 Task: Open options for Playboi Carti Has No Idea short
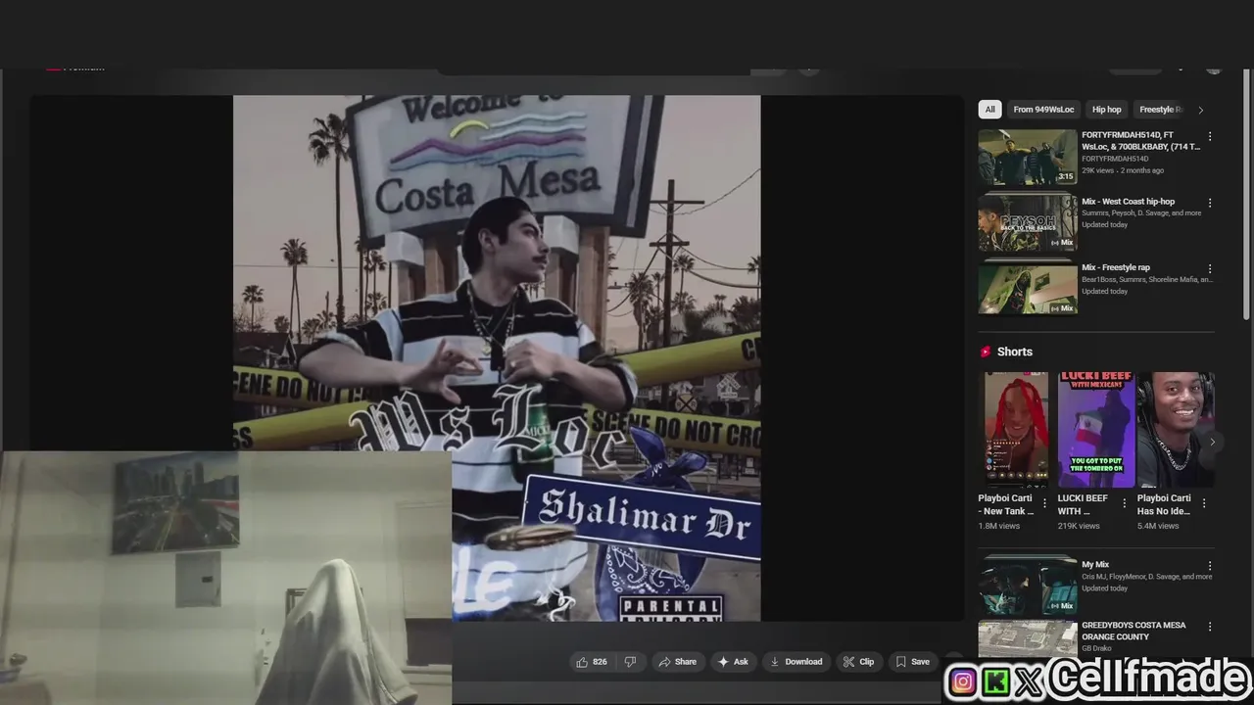click(x=1204, y=503)
